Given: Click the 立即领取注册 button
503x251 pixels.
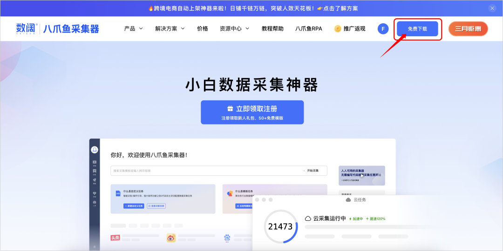Looking at the screenshot, I should tap(252, 112).
